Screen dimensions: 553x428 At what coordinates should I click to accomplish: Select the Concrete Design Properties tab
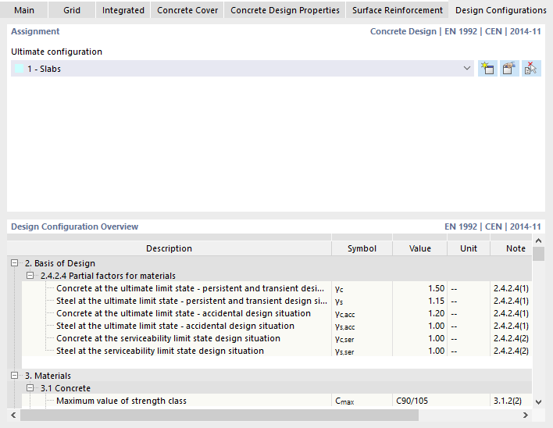click(285, 10)
